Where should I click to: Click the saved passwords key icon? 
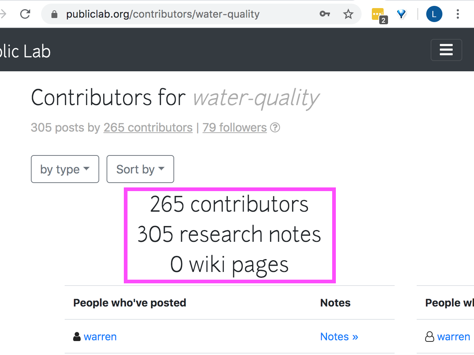pos(325,14)
